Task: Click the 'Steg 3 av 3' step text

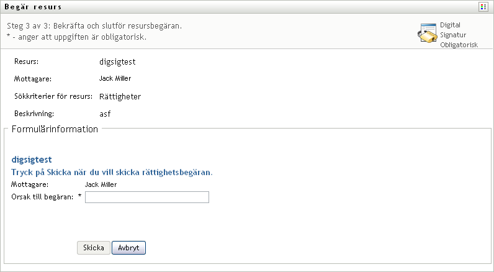Action: tap(98, 27)
